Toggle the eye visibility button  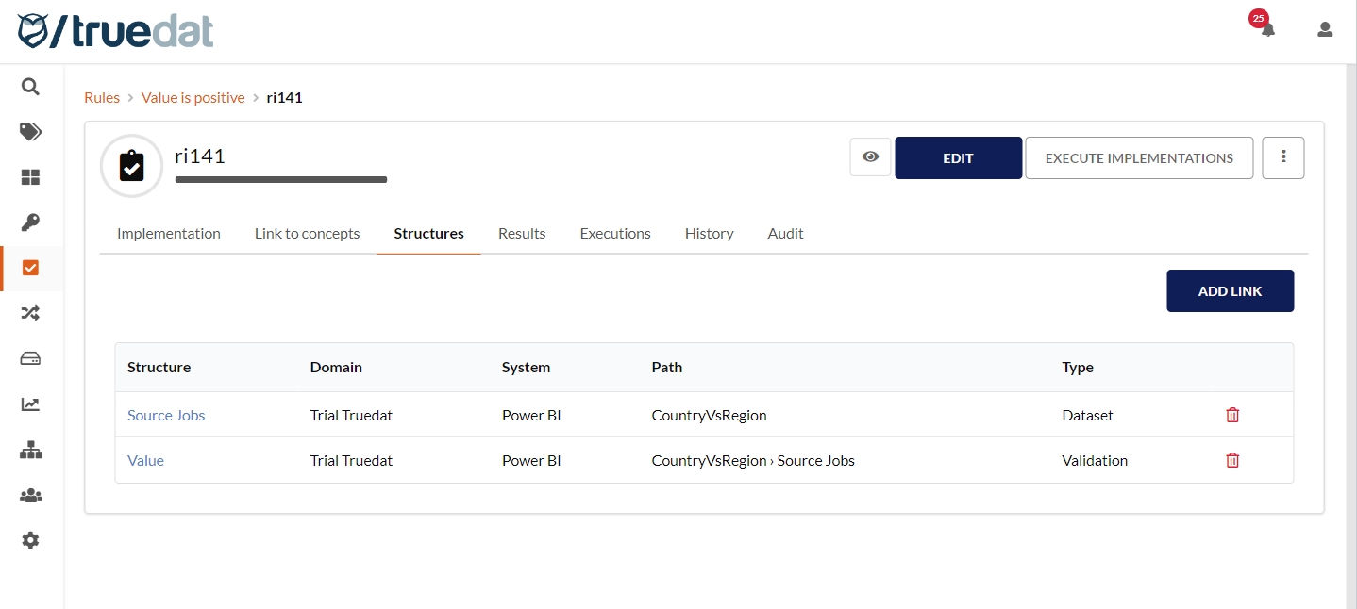coord(870,157)
